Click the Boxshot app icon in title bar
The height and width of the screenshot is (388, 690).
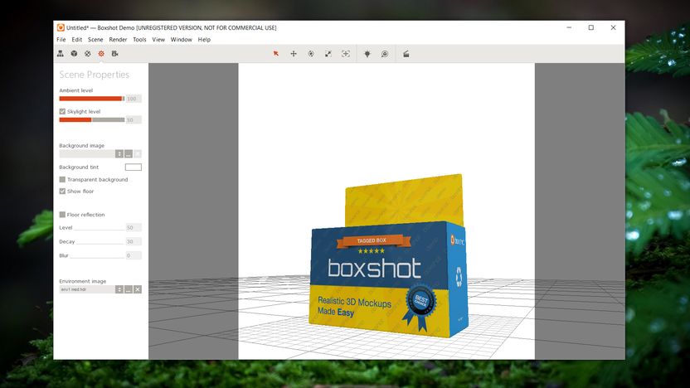point(61,27)
